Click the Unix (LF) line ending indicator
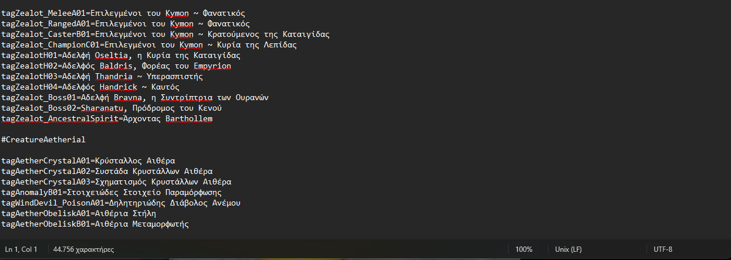The width and height of the screenshot is (731, 260). (568, 249)
